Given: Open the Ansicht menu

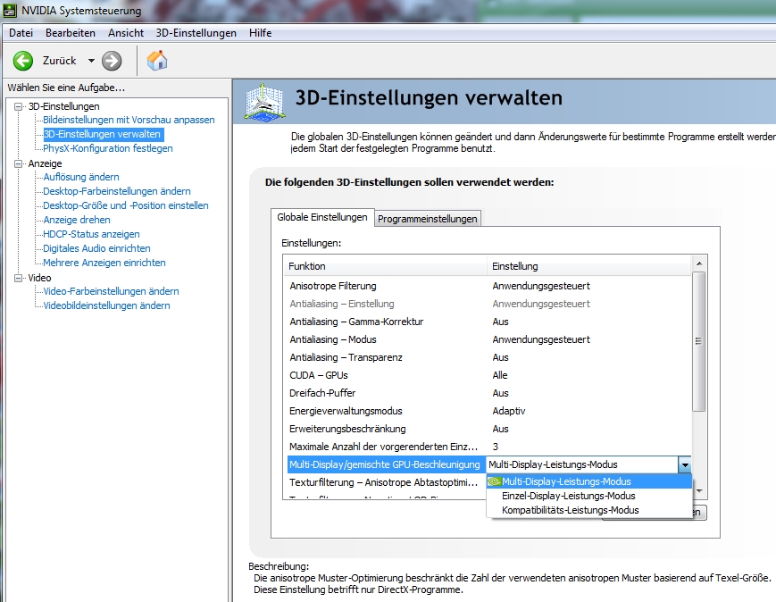Looking at the screenshot, I should [x=126, y=33].
